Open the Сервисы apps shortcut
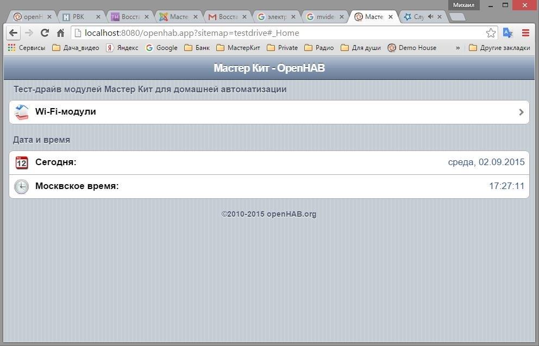 (x=27, y=48)
